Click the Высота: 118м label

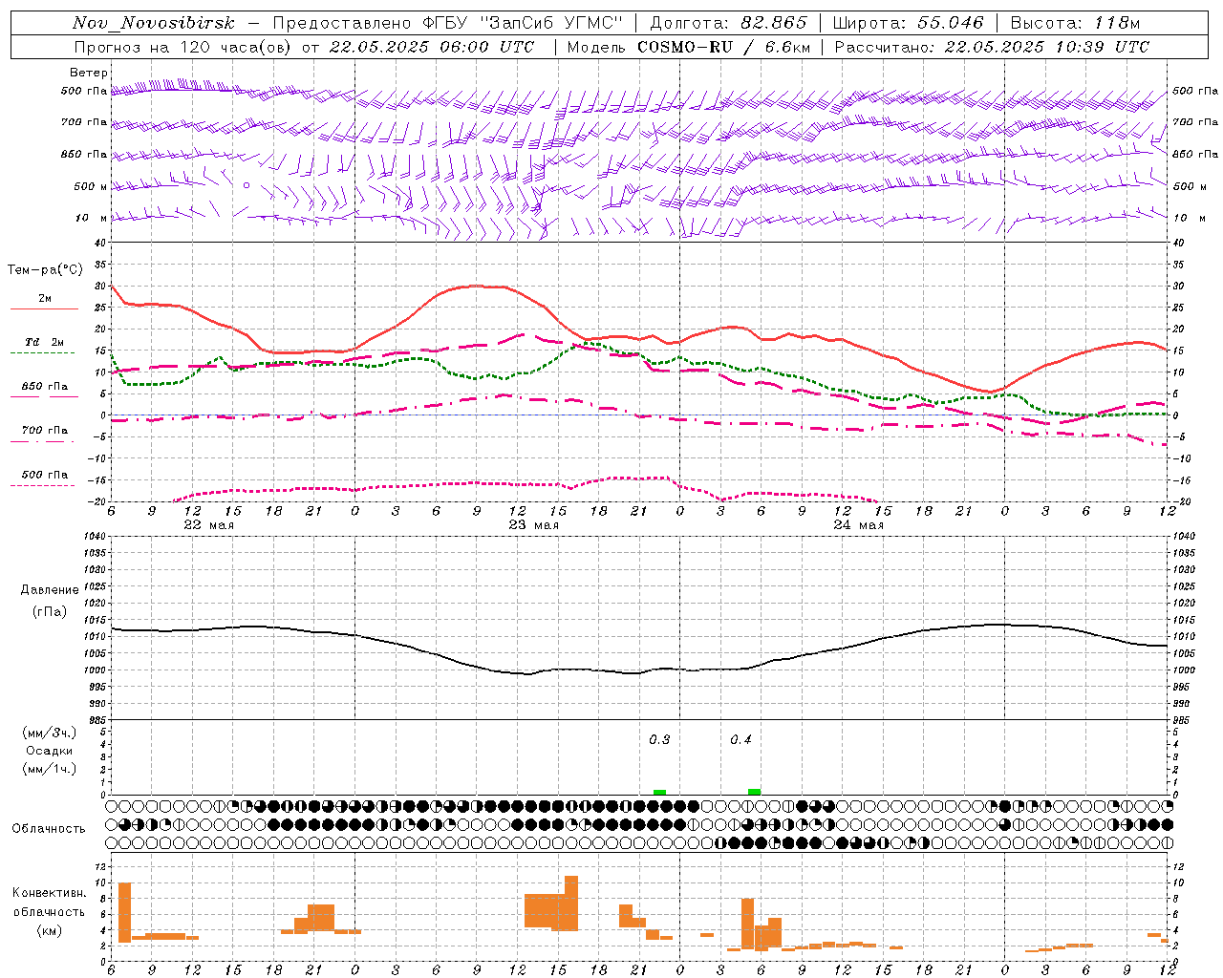[1075, 23]
